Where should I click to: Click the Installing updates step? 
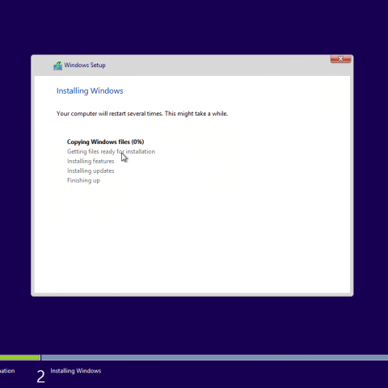click(91, 171)
